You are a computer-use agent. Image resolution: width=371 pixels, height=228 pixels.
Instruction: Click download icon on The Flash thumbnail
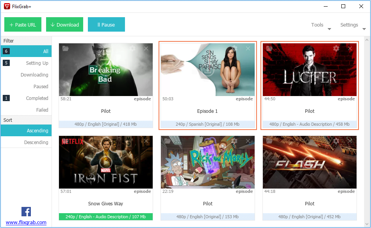[309, 162]
